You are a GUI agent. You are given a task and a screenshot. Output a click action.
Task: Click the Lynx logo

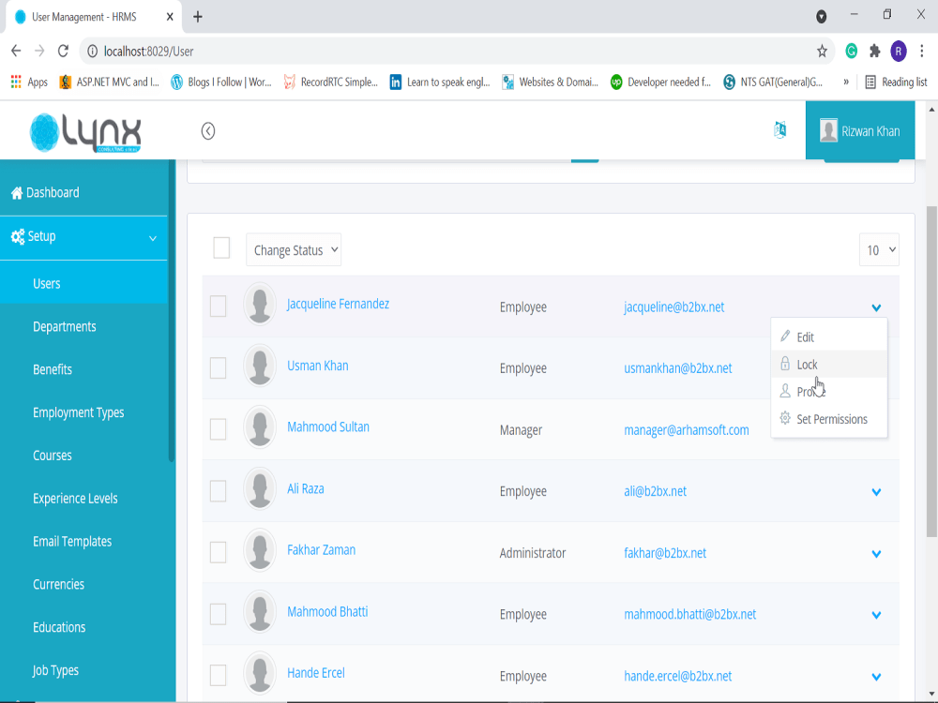(x=85, y=133)
